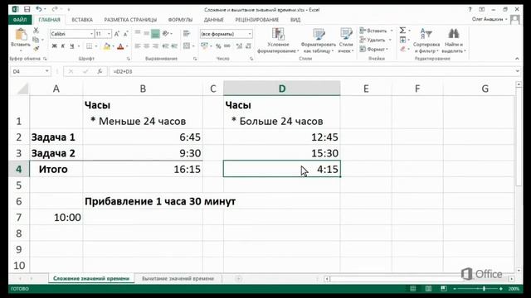Viewport: 531px width, 298px height.
Task: Toggle Underline (Ч) formatting
Action: 72,46
